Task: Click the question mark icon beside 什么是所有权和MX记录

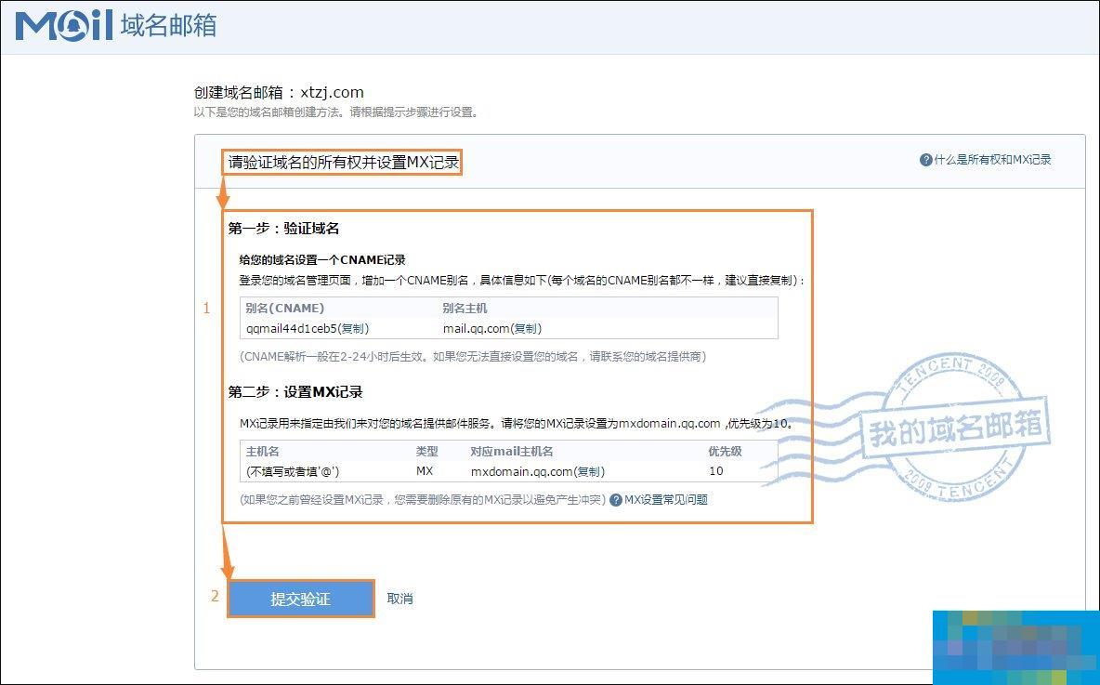Action: [x=927, y=160]
